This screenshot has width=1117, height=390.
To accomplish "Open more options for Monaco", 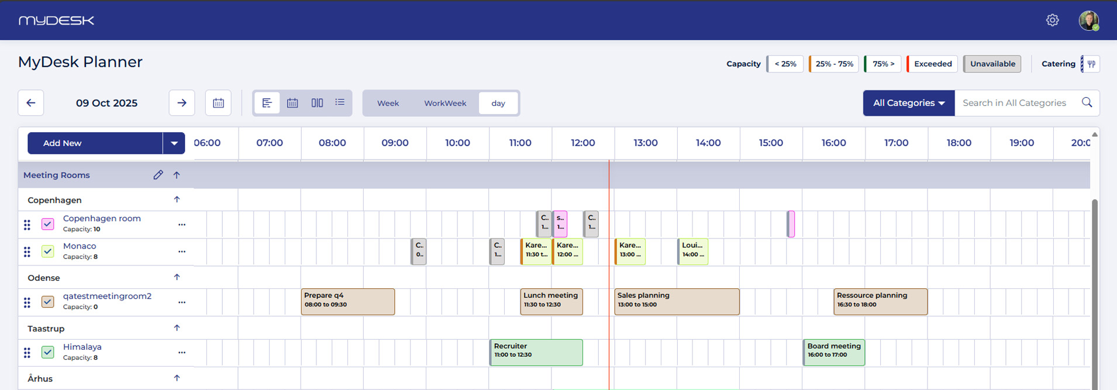I will (182, 251).
